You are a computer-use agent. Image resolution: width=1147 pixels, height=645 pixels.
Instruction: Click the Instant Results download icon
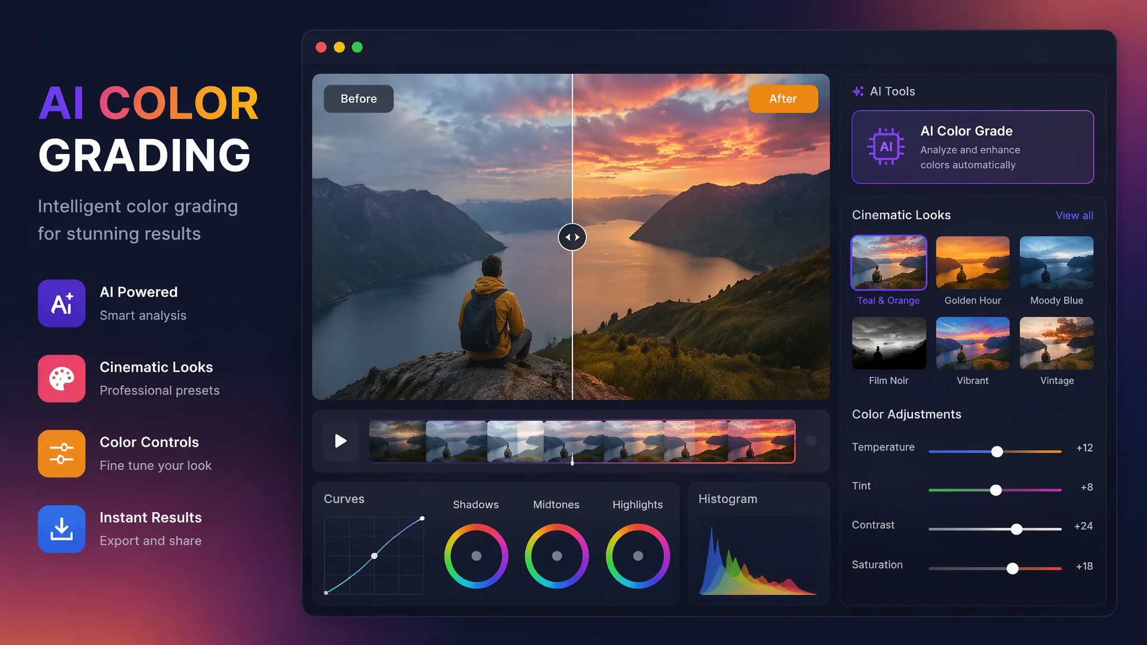tap(62, 529)
